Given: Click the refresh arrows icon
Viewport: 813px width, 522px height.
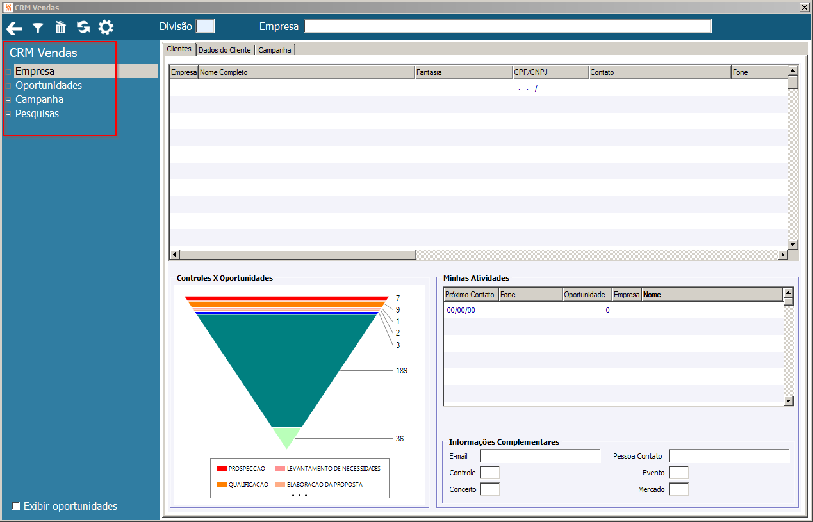Looking at the screenshot, I should coord(83,28).
